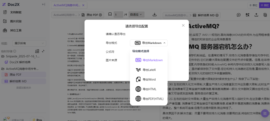Screen dimensions: 270x121
Task: Click 设置与订阅 at the sidebar bottom
Action: point(18,120)
